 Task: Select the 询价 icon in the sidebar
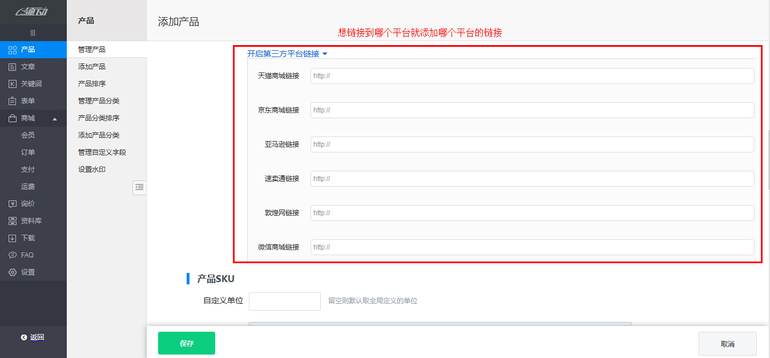[x=13, y=203]
